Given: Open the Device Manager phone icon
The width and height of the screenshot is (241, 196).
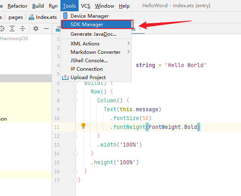Looking at the screenshot, I should click(x=65, y=16).
